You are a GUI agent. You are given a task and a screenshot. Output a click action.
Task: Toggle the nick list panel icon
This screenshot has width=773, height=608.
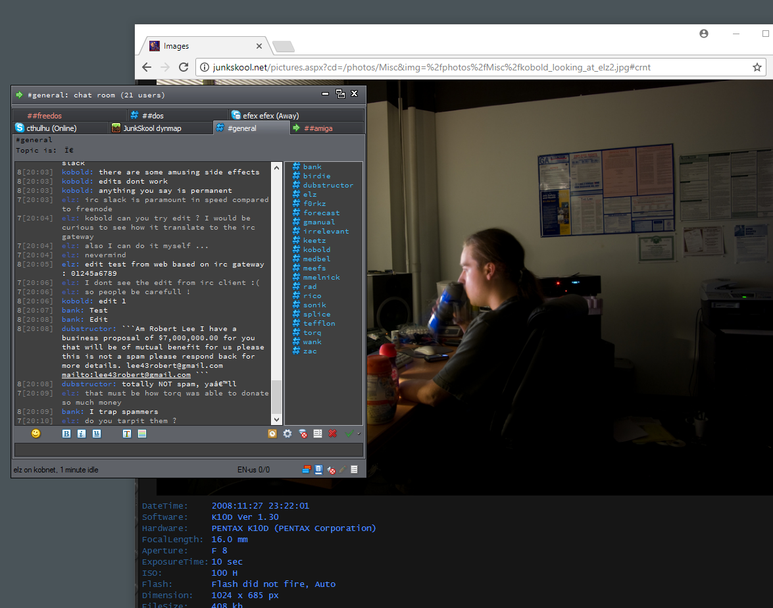318,434
